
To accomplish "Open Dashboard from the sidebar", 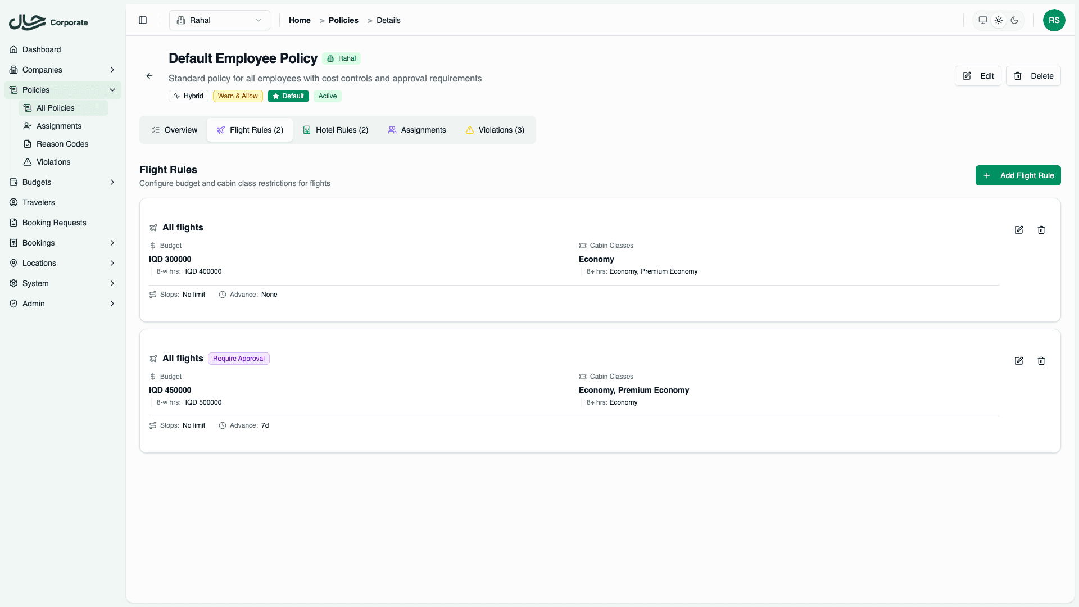I will pos(42,49).
